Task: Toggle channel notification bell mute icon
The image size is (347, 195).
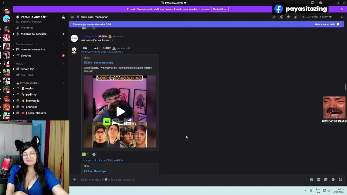Action: click(x=281, y=17)
